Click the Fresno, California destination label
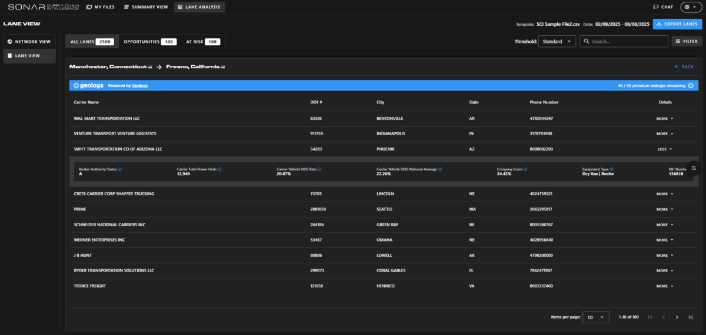This screenshot has width=706, height=335. coord(192,67)
